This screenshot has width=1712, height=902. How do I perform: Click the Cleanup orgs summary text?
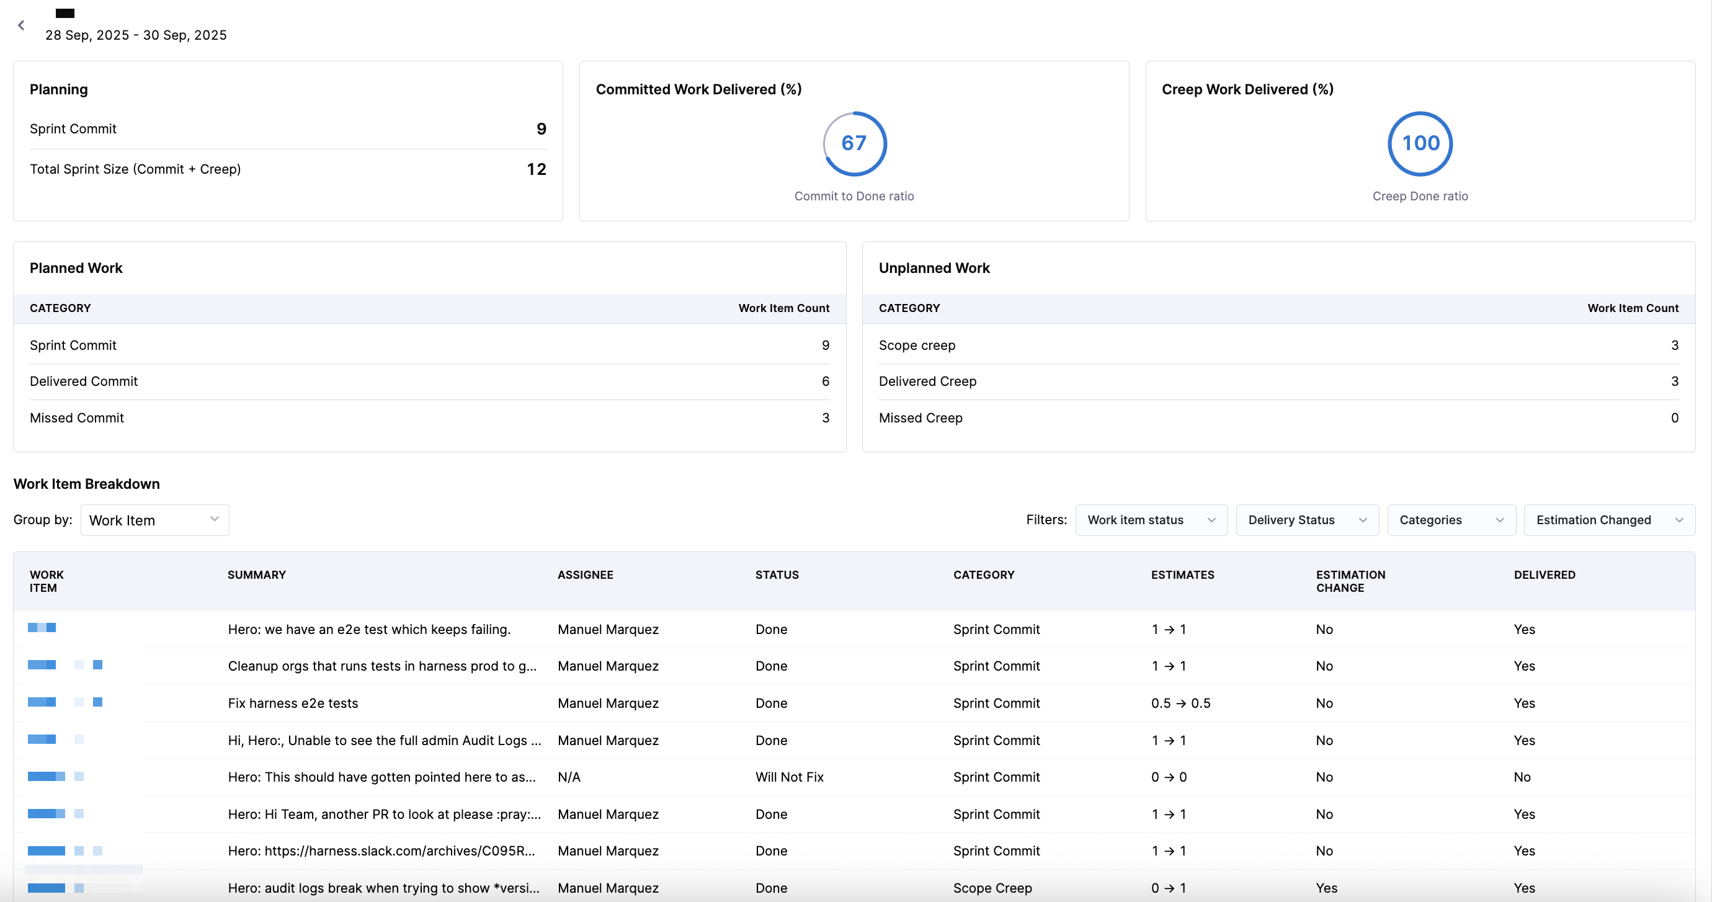[381, 666]
